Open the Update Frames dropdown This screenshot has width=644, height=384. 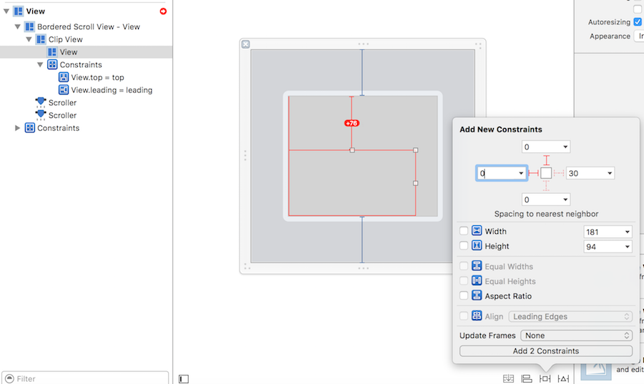point(575,335)
